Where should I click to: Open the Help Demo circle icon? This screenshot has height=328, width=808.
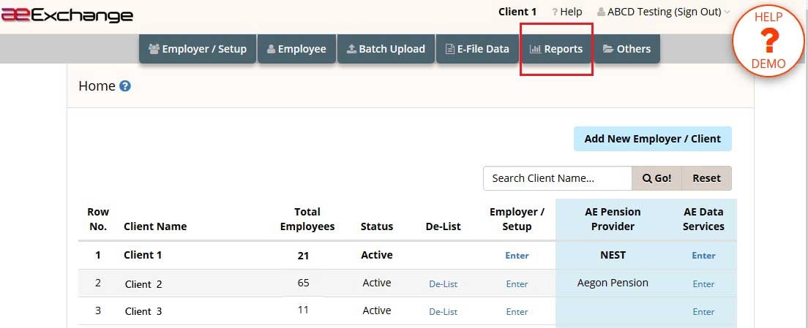click(x=768, y=41)
